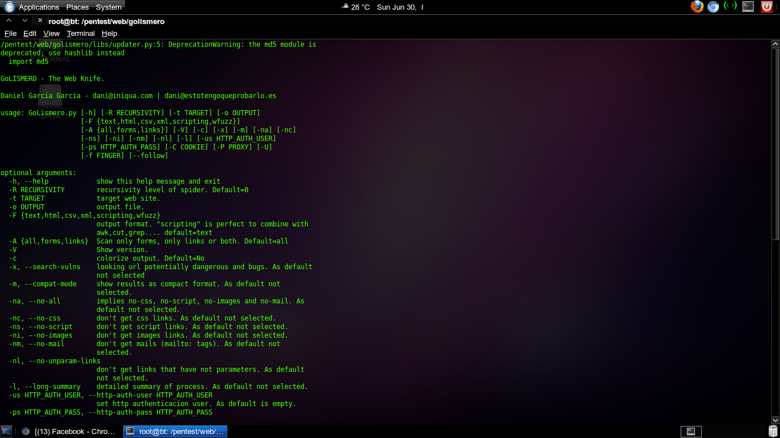Click the red power shutdown icon

766,7
